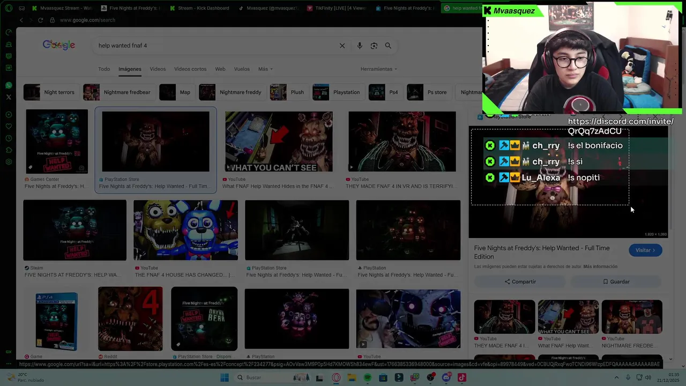This screenshot has height=386, width=686.
Task: Open sidebar settings gear icon
Action: coord(9,162)
